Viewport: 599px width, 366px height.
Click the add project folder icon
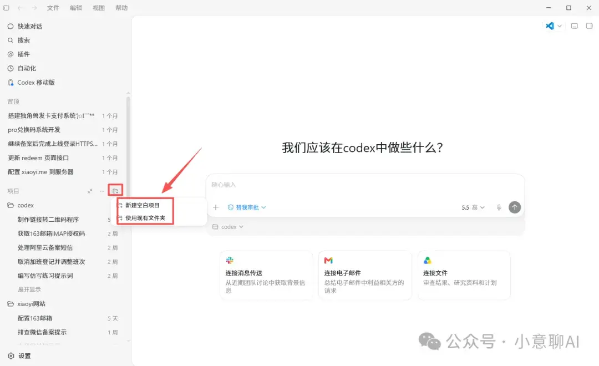point(115,191)
